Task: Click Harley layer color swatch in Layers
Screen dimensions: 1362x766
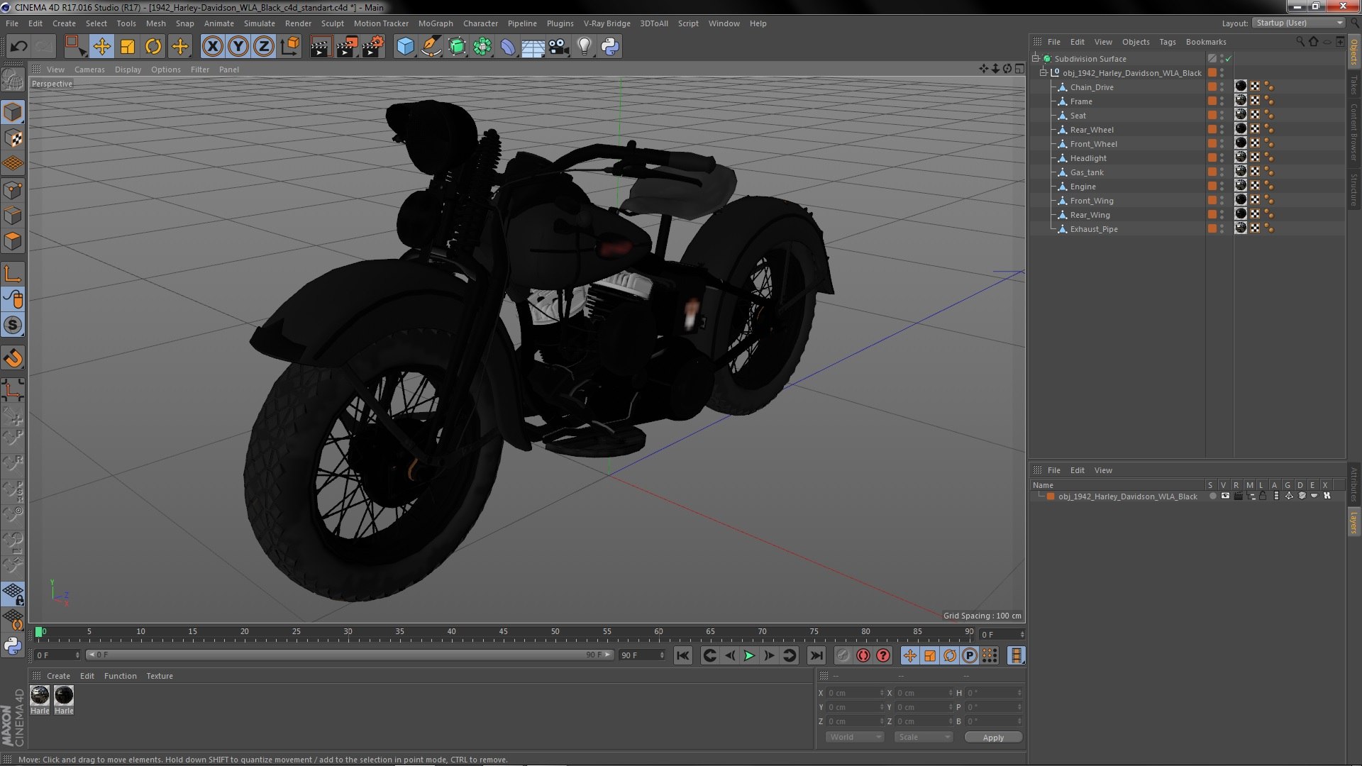Action: 1051,496
